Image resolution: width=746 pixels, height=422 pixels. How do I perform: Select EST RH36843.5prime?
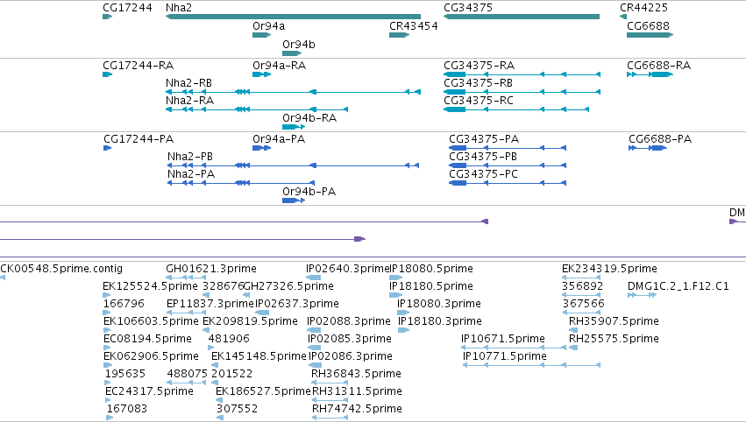pyautogui.click(x=357, y=375)
